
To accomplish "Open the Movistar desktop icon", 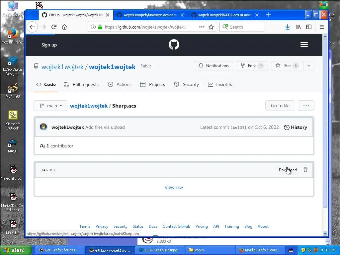I will click(13, 227).
